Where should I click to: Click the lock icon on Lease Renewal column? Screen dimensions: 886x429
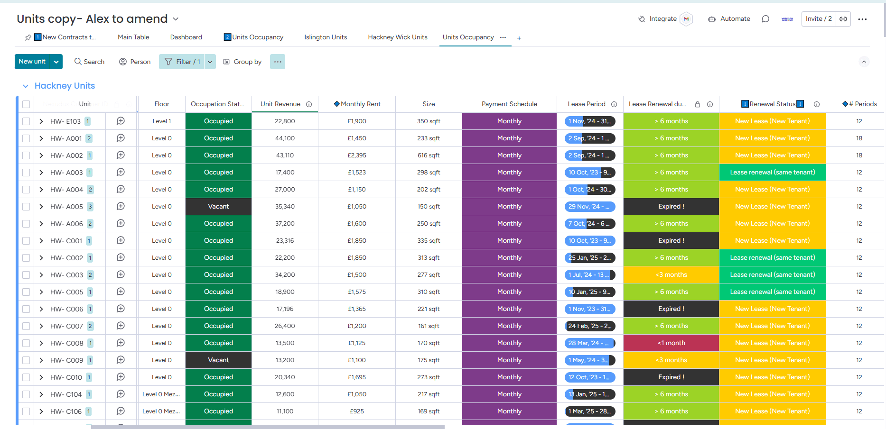(x=698, y=104)
